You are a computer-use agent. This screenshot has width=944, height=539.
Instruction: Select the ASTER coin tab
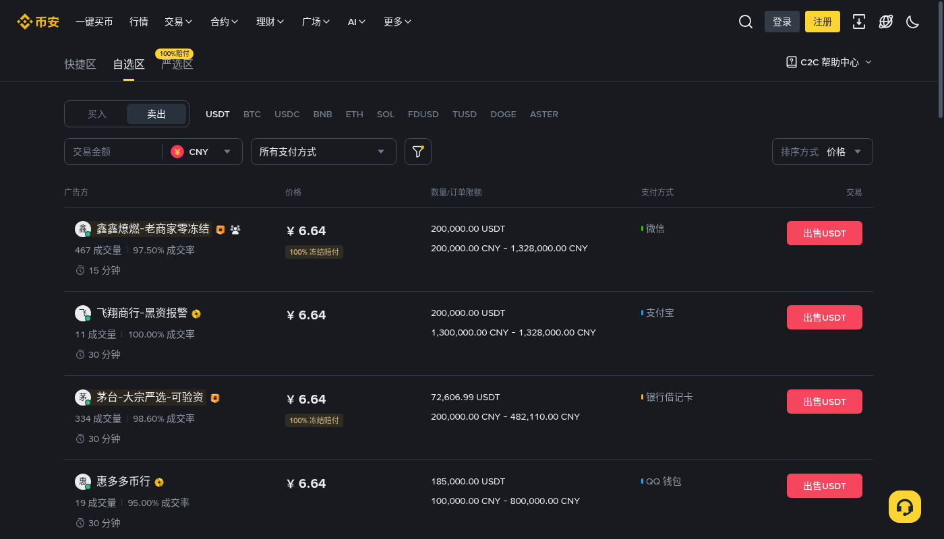544,114
